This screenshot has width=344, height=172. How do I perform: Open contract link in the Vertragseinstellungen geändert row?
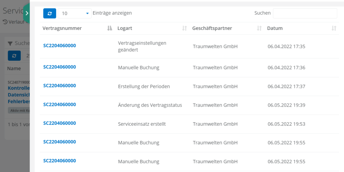(x=59, y=46)
